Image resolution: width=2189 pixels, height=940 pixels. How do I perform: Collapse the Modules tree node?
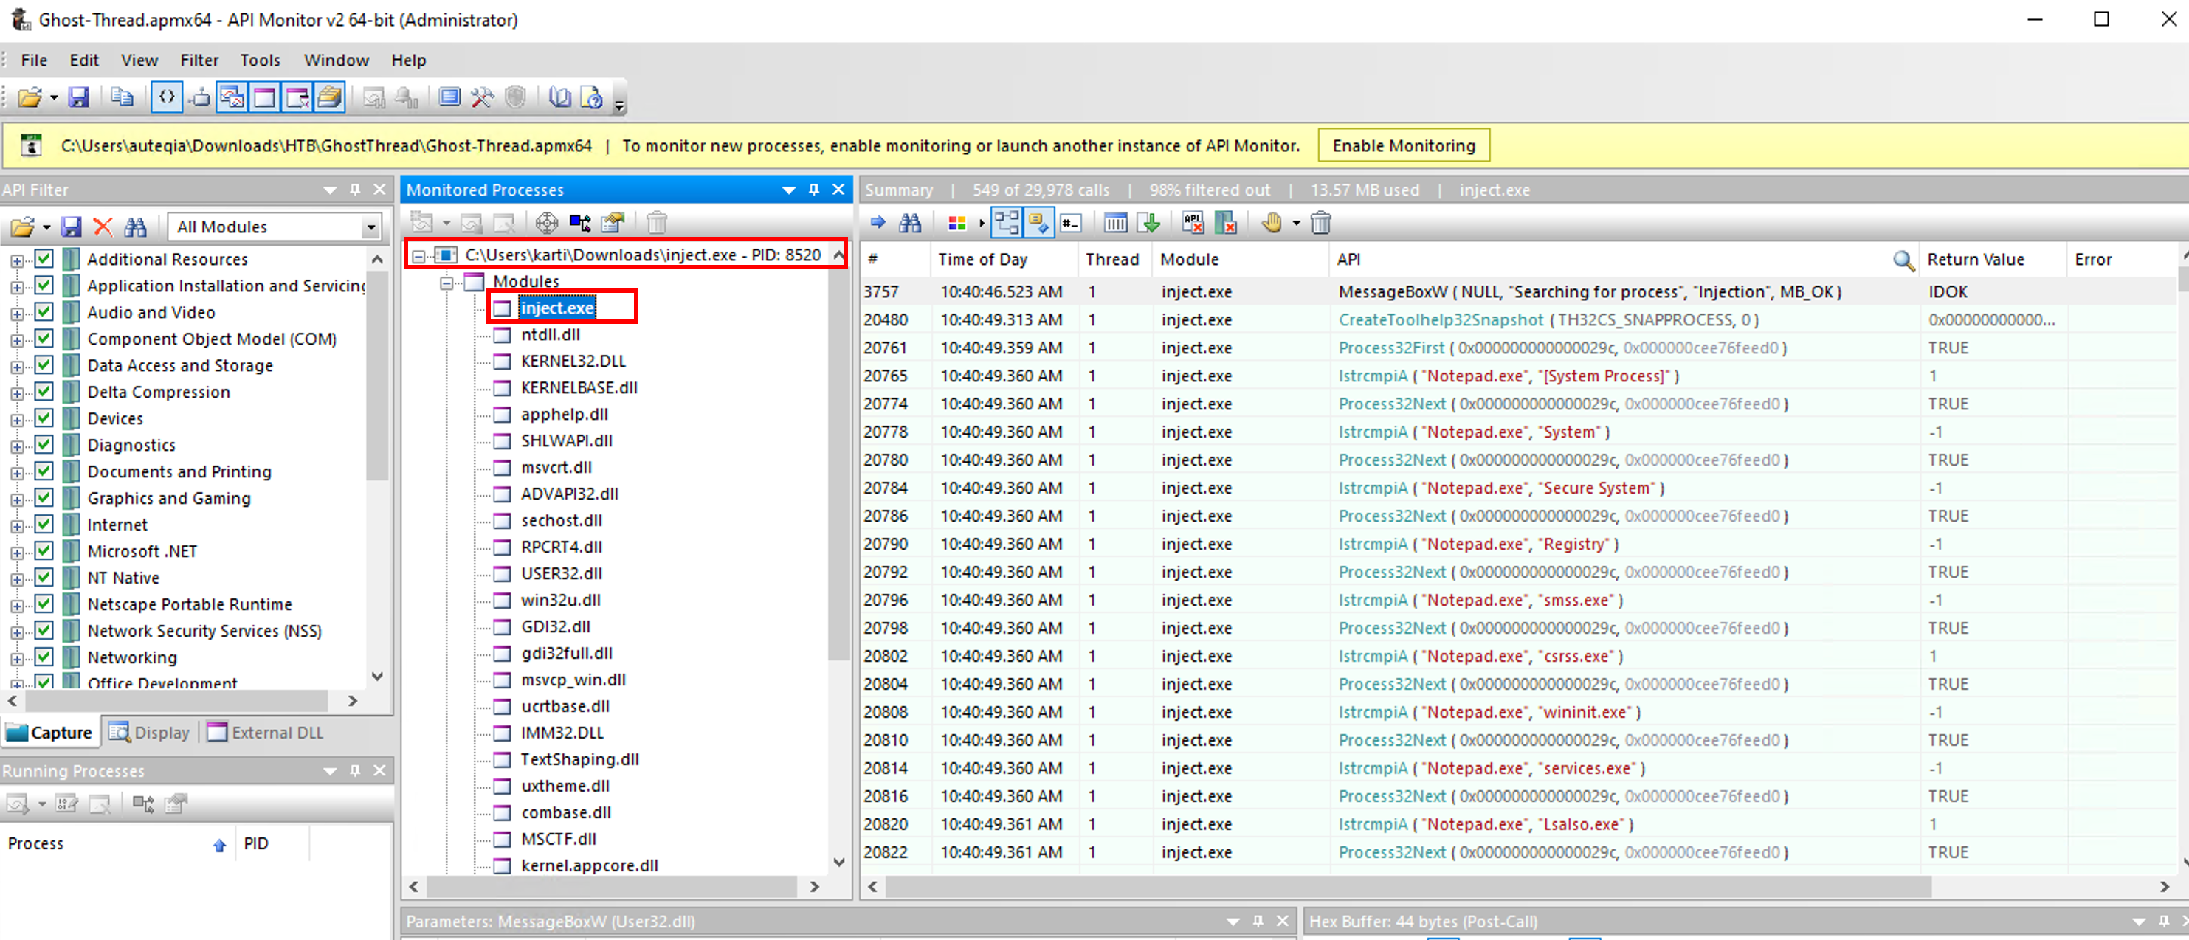click(446, 282)
